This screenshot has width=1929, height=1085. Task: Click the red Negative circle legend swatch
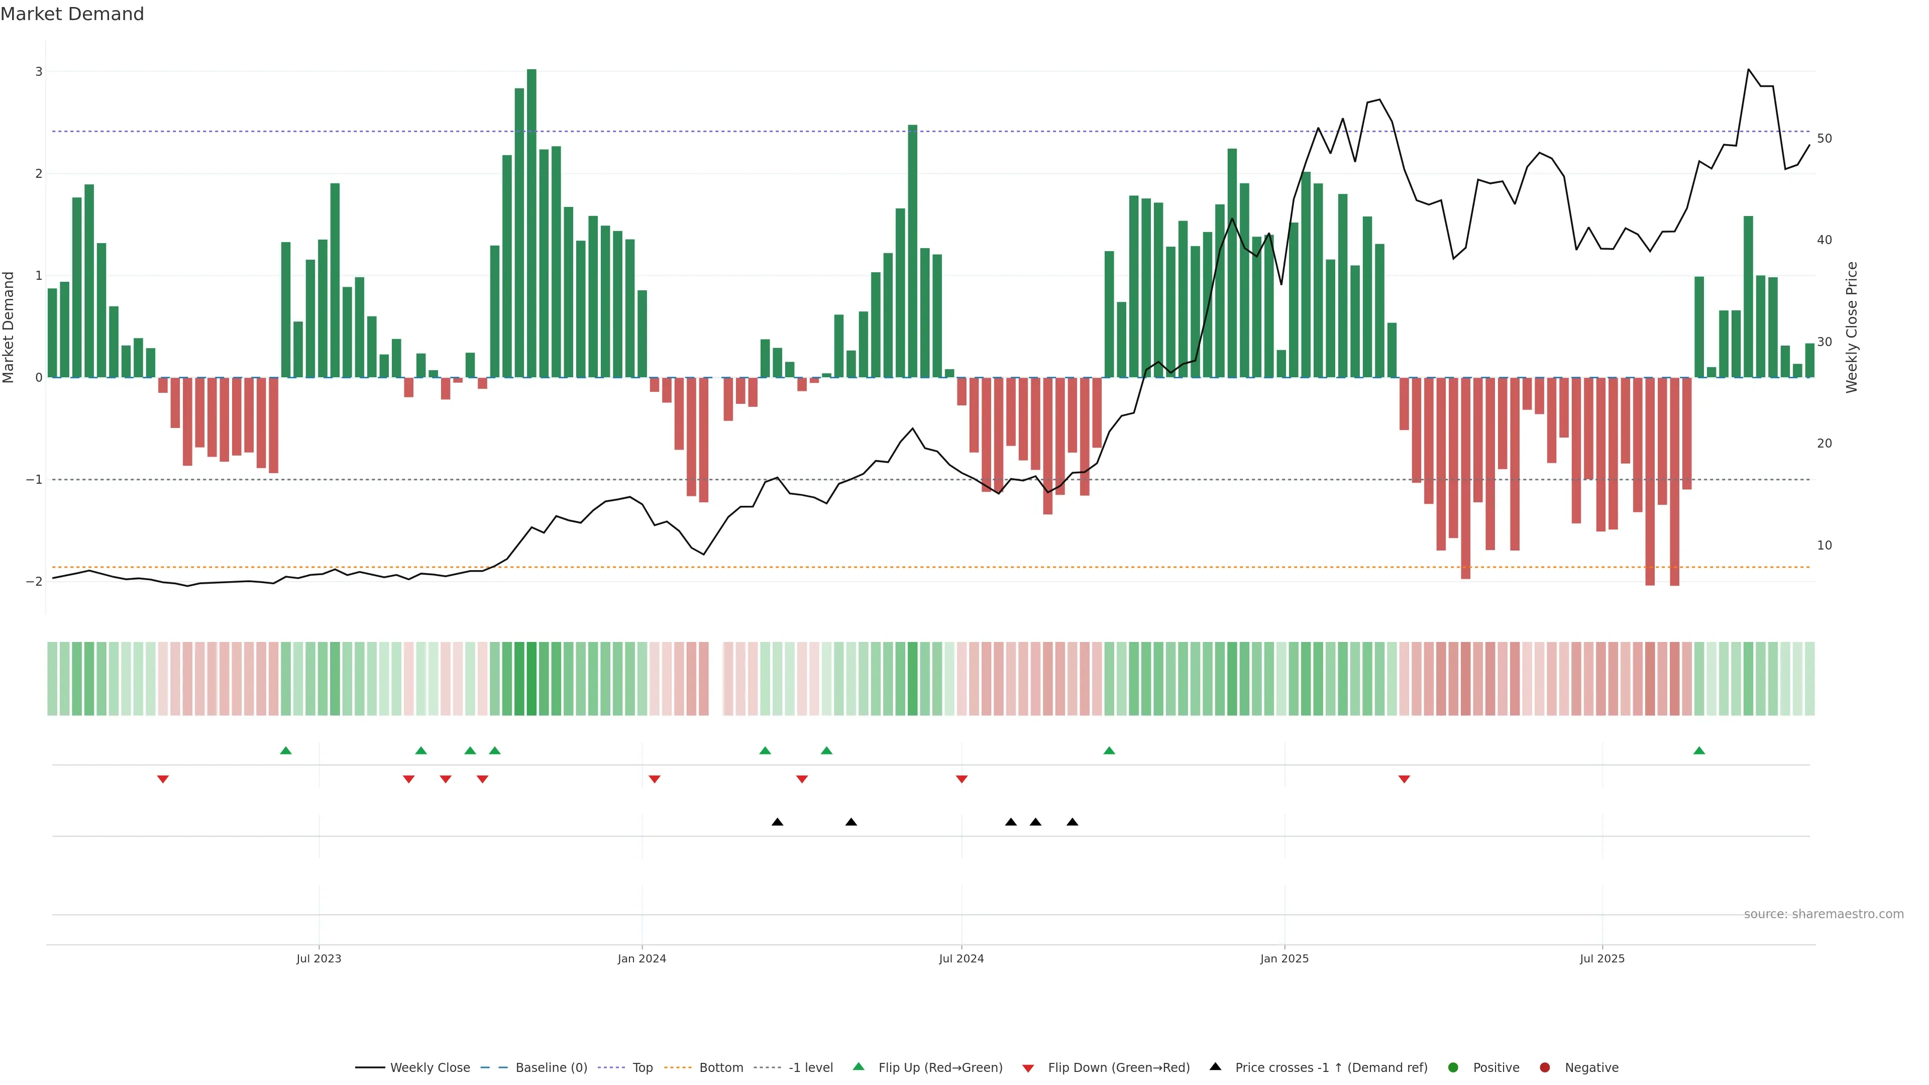(1545, 1068)
